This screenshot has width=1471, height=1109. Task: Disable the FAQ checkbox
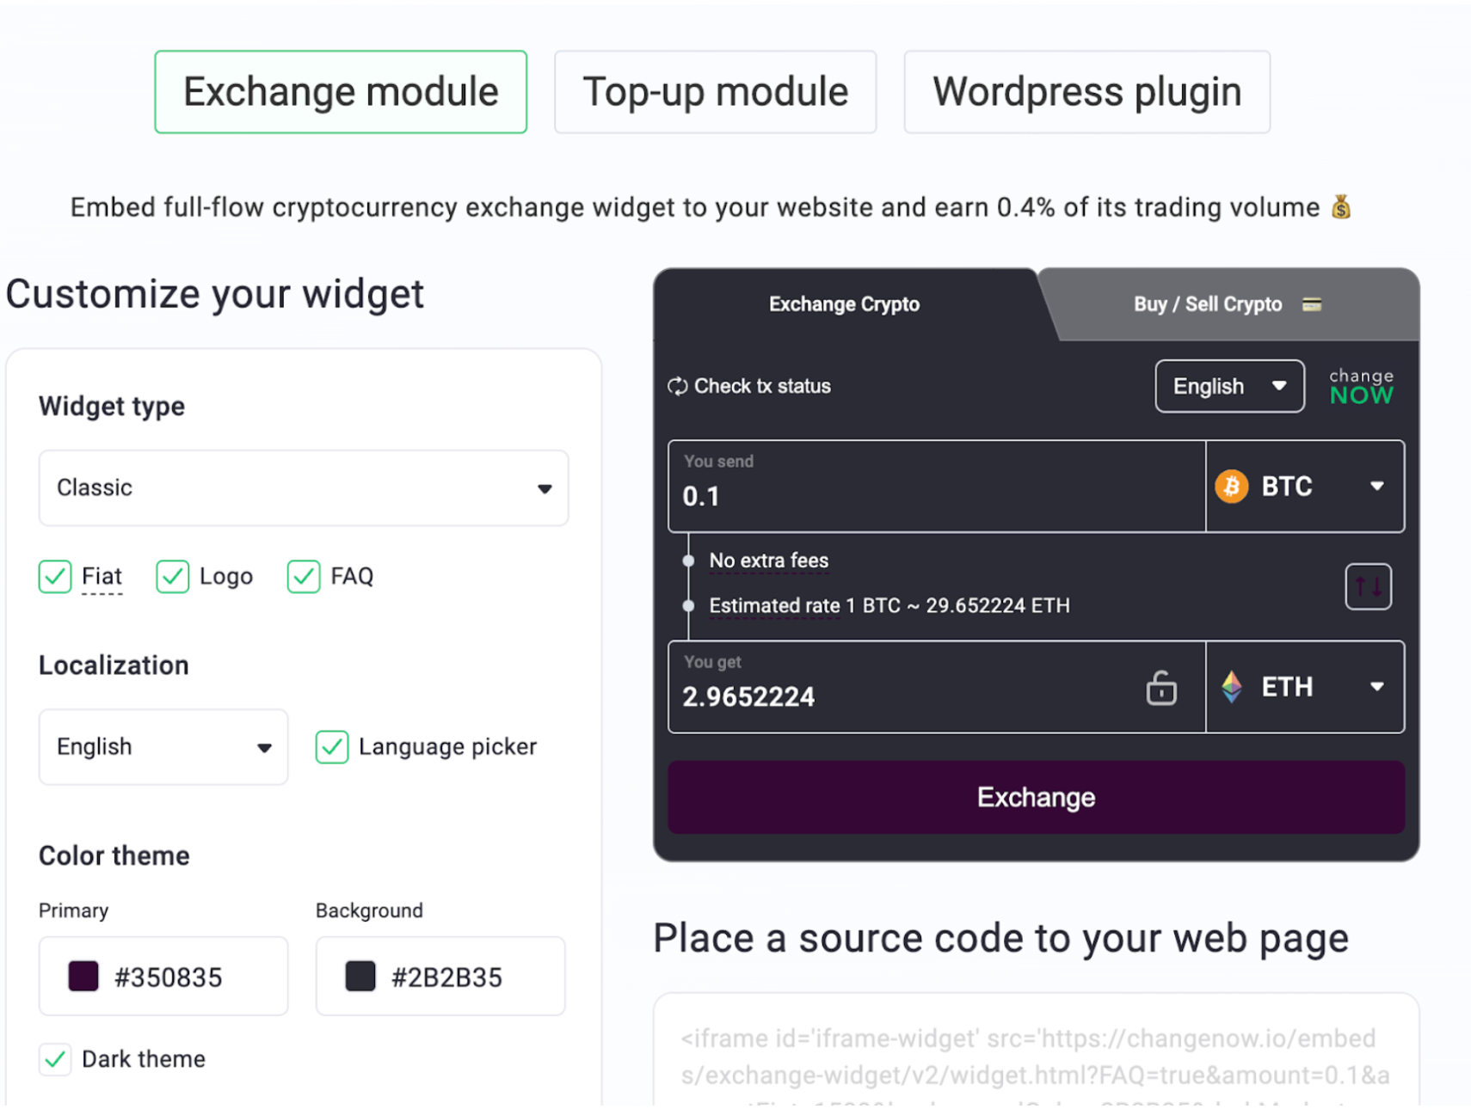303,577
